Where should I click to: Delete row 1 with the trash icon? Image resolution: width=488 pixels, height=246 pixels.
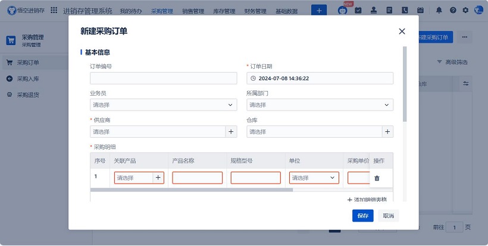377,178
